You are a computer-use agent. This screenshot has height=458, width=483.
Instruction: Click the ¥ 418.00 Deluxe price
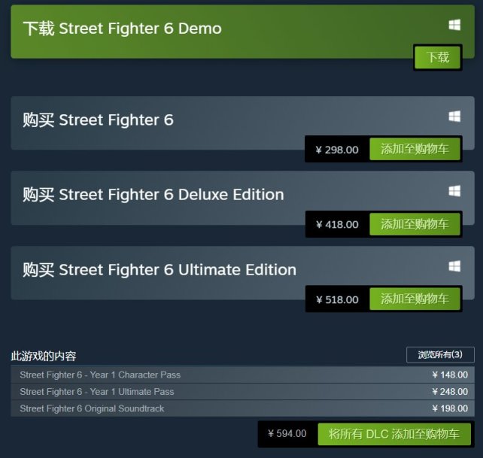coord(337,225)
